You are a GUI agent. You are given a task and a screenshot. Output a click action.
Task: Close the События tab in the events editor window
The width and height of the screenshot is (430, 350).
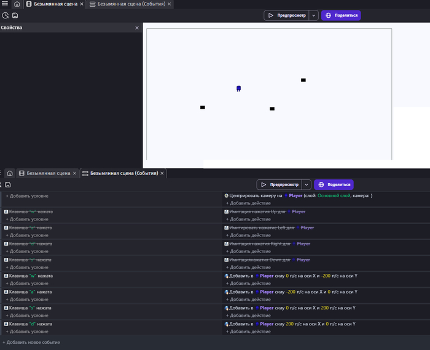coord(162,173)
